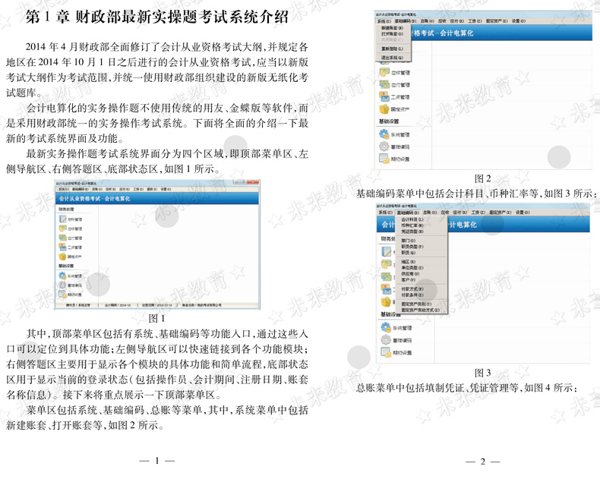Open 应收管理 icon in Figure 1 sidebar
The width and height of the screenshot is (600, 485).
pos(62,228)
